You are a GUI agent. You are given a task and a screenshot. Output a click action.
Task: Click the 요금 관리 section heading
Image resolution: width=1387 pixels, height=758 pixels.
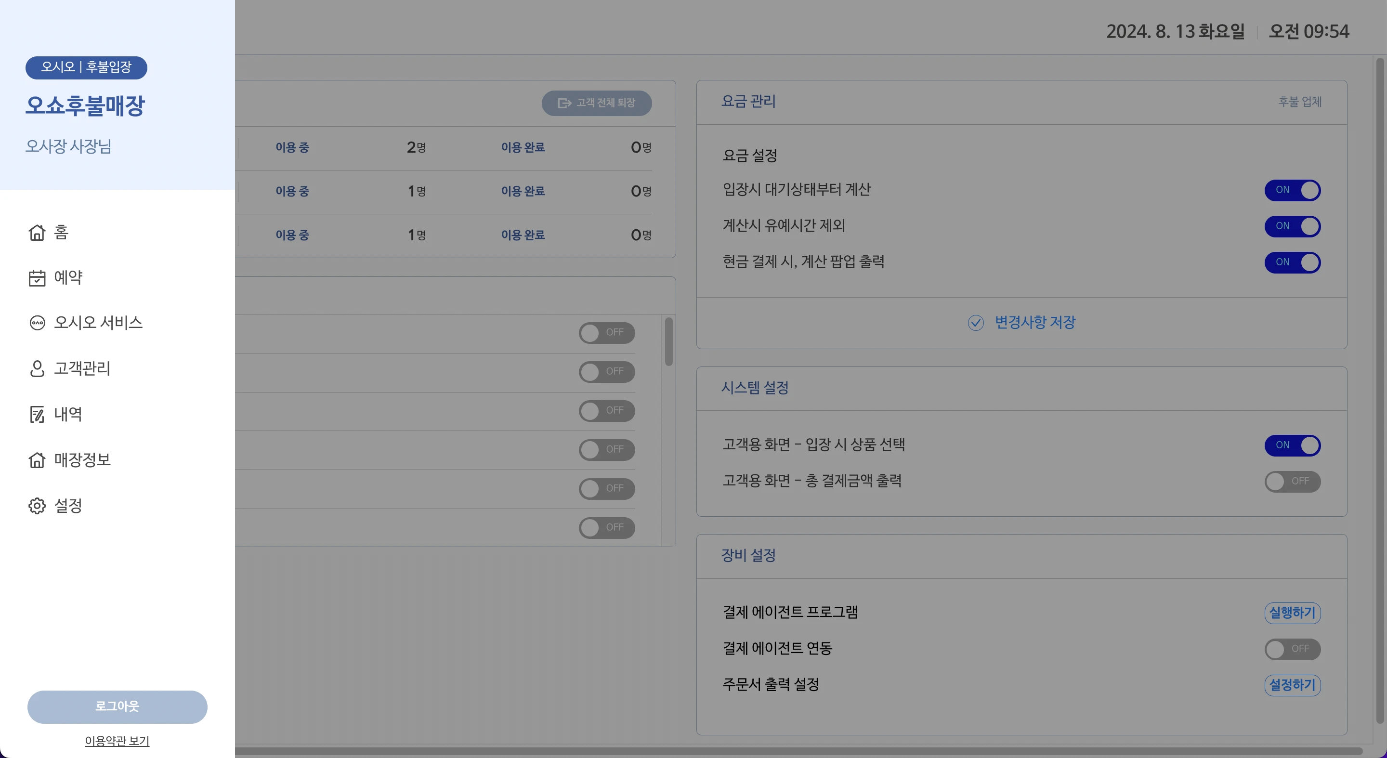tap(748, 101)
